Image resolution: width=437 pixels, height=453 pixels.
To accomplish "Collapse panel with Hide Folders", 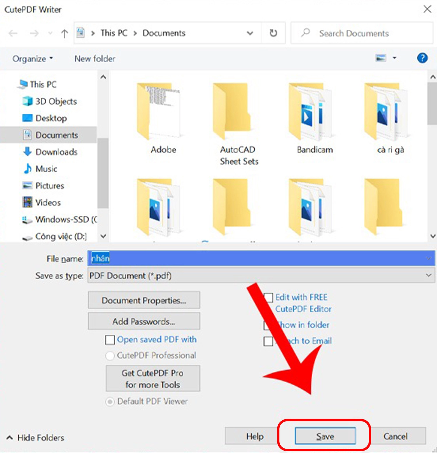I will click(36, 438).
